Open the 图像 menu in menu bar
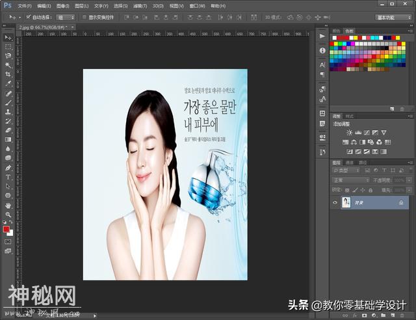The image size is (416, 320). tap(62, 5)
